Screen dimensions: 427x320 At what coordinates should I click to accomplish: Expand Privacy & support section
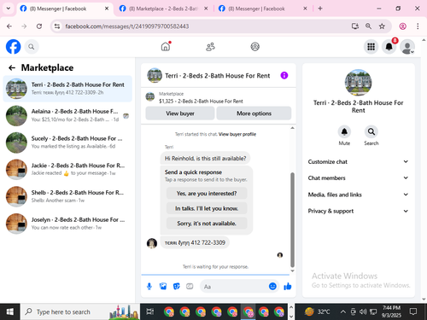[x=358, y=211]
